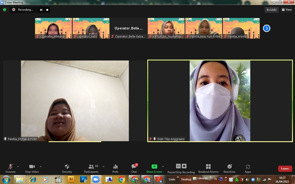The image size is (295, 184).
Task: Open the View layout menu
Action: [x=287, y=10]
